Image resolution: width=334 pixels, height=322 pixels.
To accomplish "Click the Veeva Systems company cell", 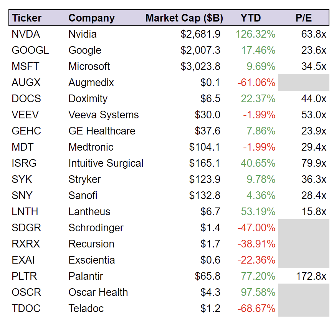I will (x=103, y=115).
